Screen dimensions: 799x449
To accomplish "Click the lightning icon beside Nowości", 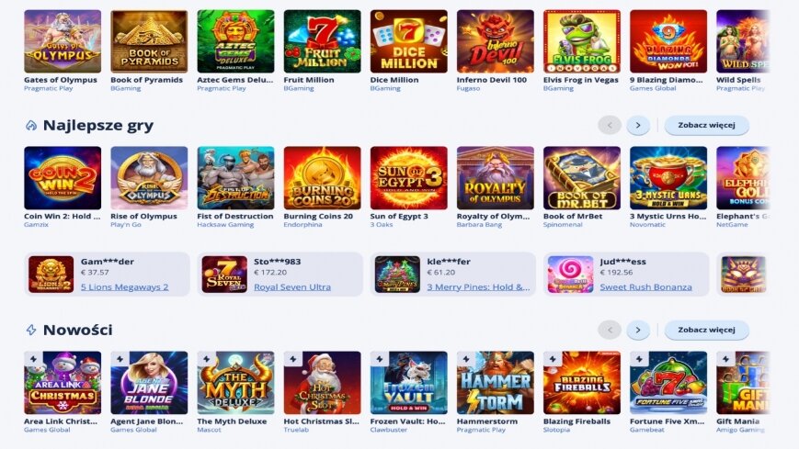I will [x=31, y=330].
